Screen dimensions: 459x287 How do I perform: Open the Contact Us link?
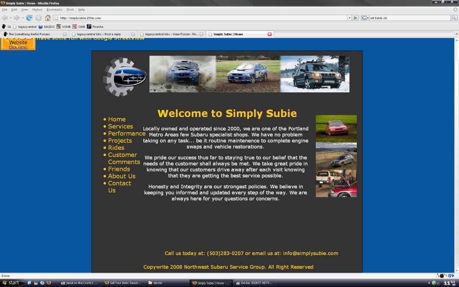click(x=120, y=187)
